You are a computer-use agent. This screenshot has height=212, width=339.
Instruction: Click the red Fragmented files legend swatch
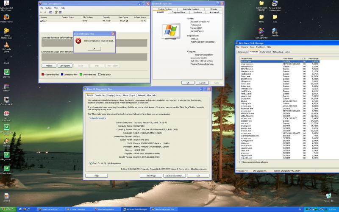point(43,75)
